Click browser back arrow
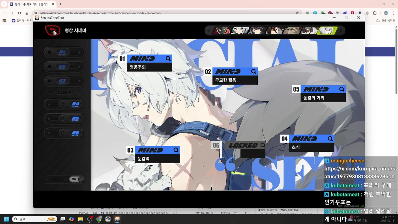The width and height of the screenshot is (398, 224). click(x=4, y=13)
